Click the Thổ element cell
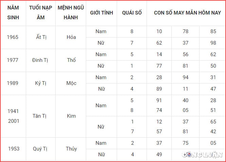The image size is (226, 162). coord(71,60)
